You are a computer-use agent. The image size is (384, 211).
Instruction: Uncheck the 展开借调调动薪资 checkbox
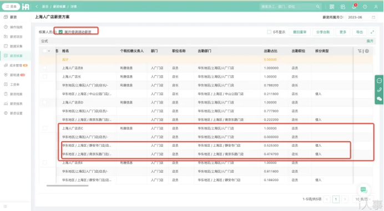pos(60,32)
